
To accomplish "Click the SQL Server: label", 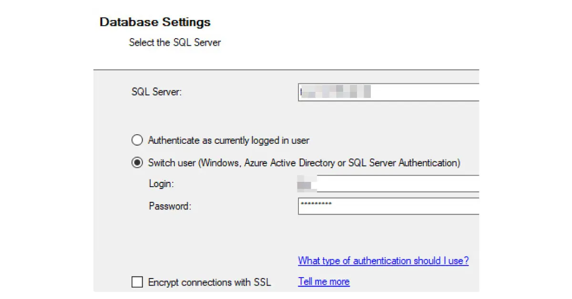I will 156,92.
